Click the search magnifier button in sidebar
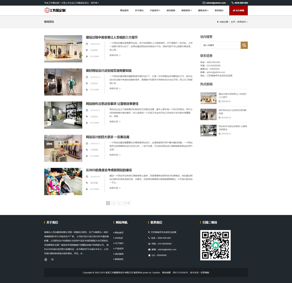 [x=244, y=45]
